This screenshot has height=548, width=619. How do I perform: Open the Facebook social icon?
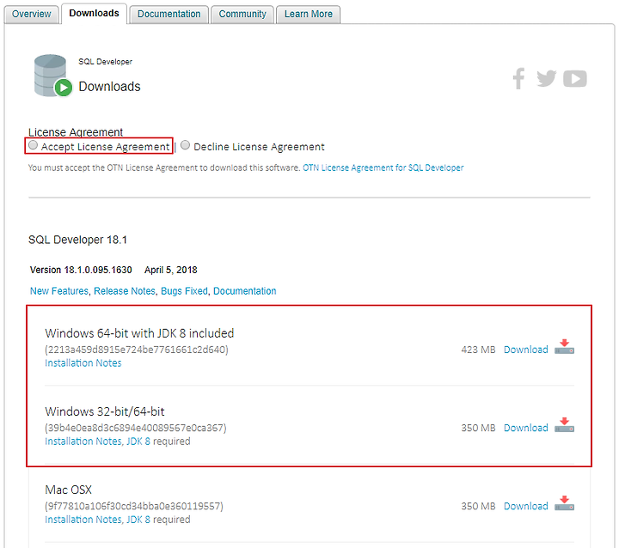[518, 78]
